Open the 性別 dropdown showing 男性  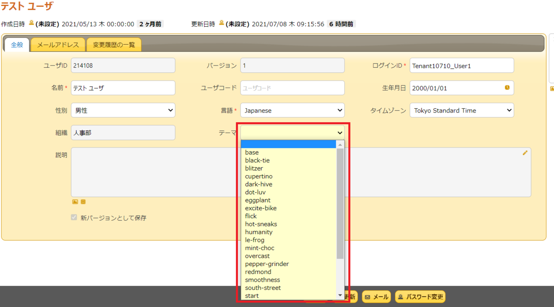(x=123, y=110)
